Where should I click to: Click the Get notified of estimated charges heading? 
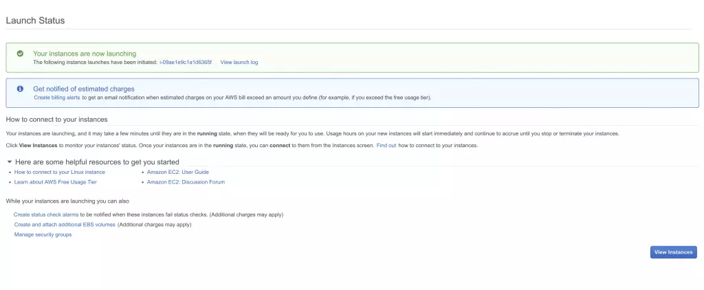[x=84, y=89]
